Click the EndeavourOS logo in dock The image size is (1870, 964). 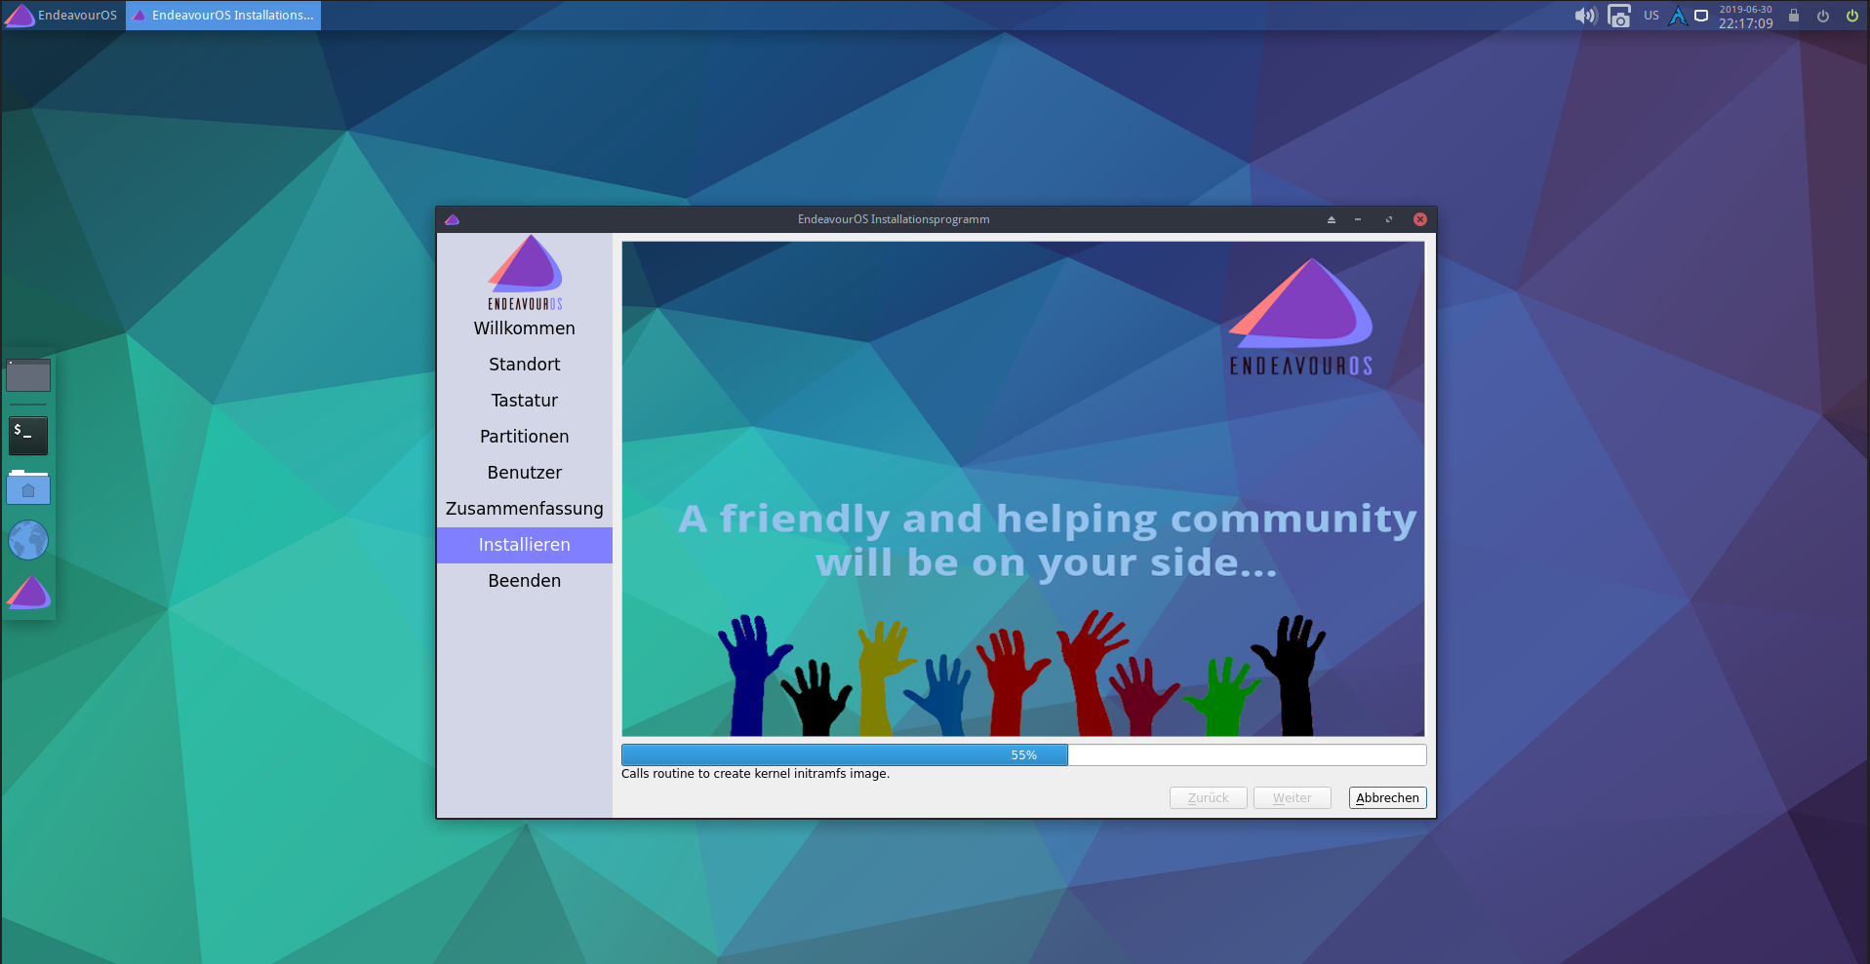(x=28, y=593)
